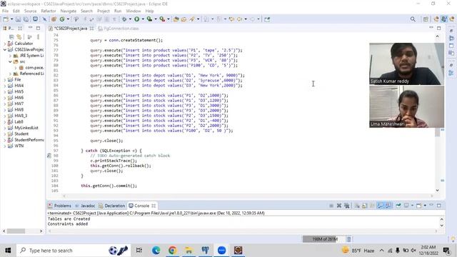457x257 pixels.
Task: Open the Package Explorer view menu
Action: (38, 37)
